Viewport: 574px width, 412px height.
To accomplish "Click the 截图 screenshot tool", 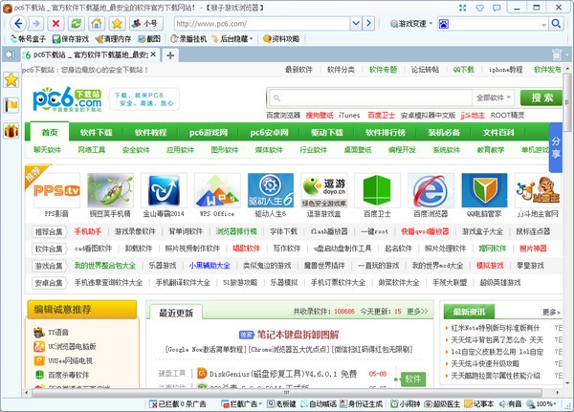I will click(x=149, y=39).
